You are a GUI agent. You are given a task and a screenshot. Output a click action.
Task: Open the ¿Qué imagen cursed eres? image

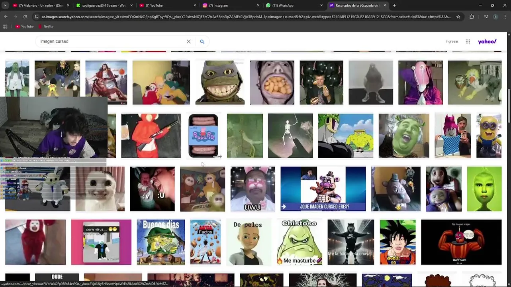(x=323, y=189)
